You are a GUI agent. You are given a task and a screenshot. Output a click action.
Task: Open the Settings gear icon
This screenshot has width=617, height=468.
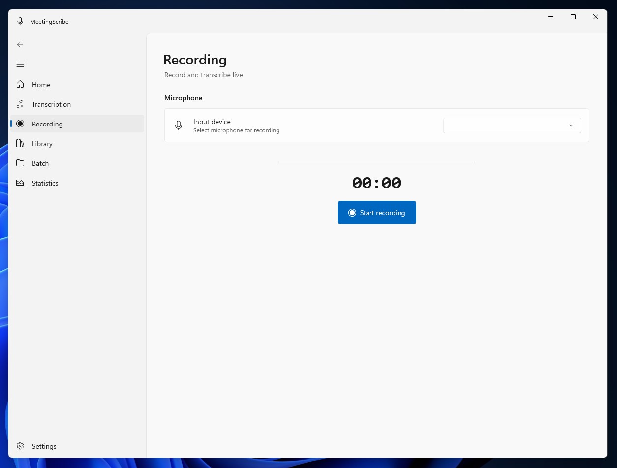click(x=20, y=446)
